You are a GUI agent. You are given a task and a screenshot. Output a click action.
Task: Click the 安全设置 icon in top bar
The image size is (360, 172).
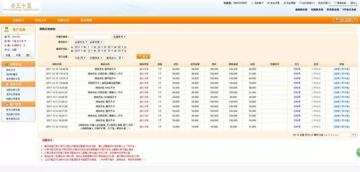click(268, 3)
